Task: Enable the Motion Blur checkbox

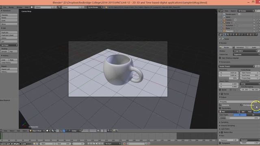Action: (222, 132)
